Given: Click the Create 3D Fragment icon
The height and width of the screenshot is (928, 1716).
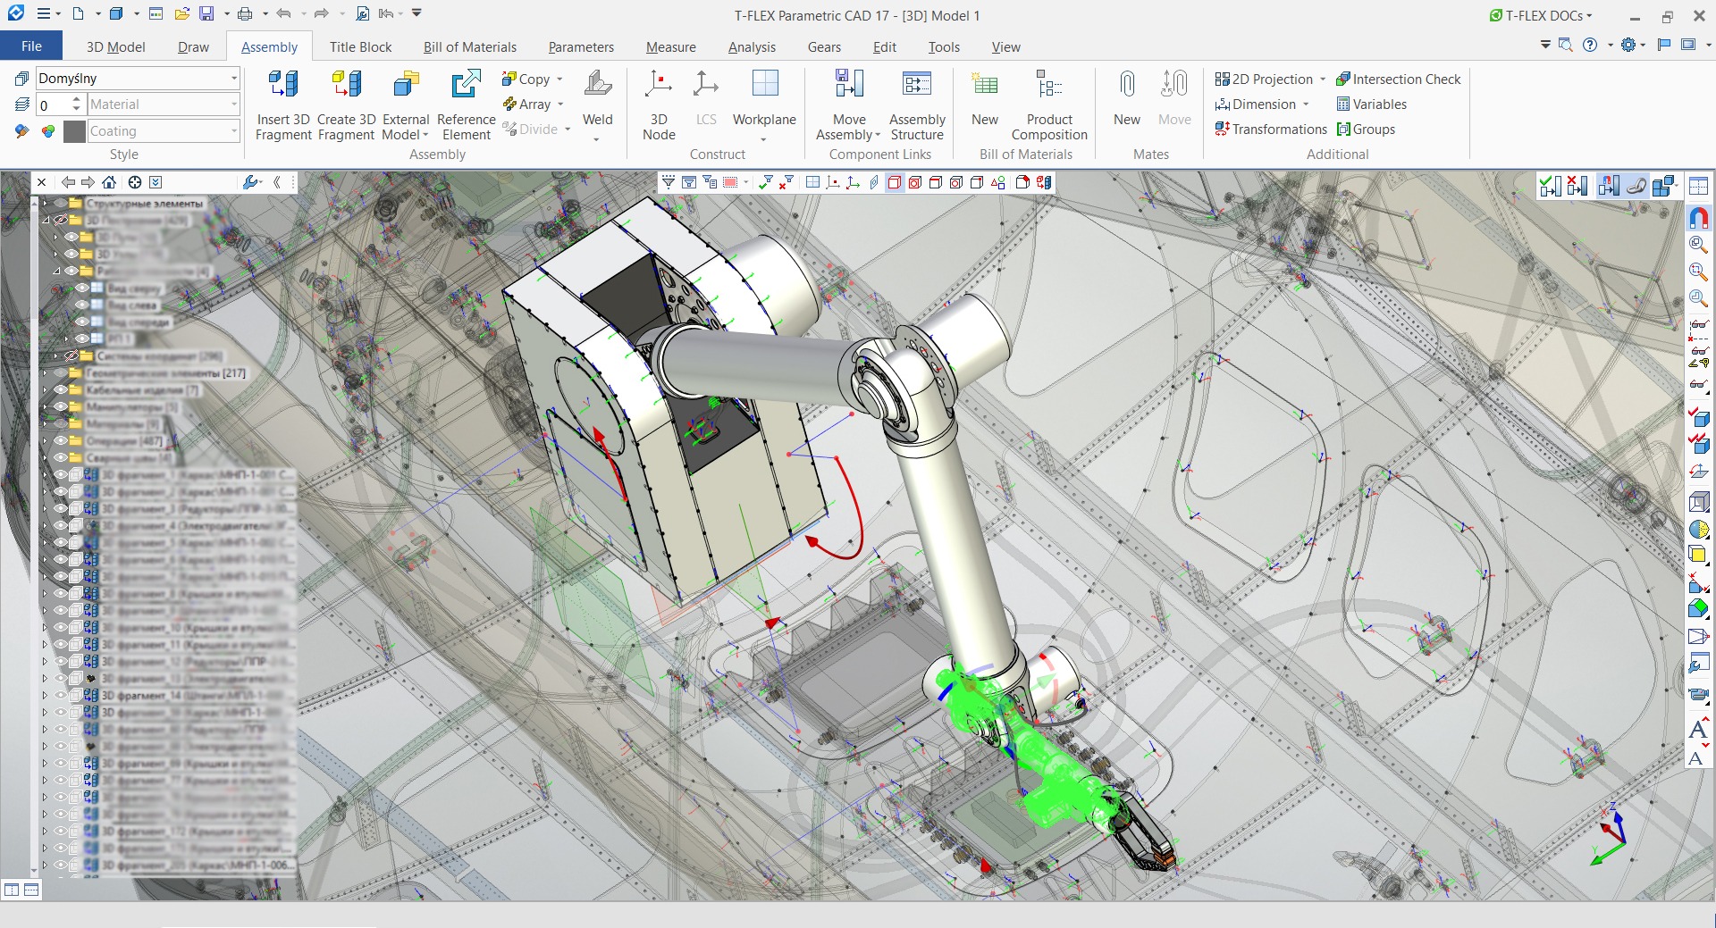Looking at the screenshot, I should 347,85.
